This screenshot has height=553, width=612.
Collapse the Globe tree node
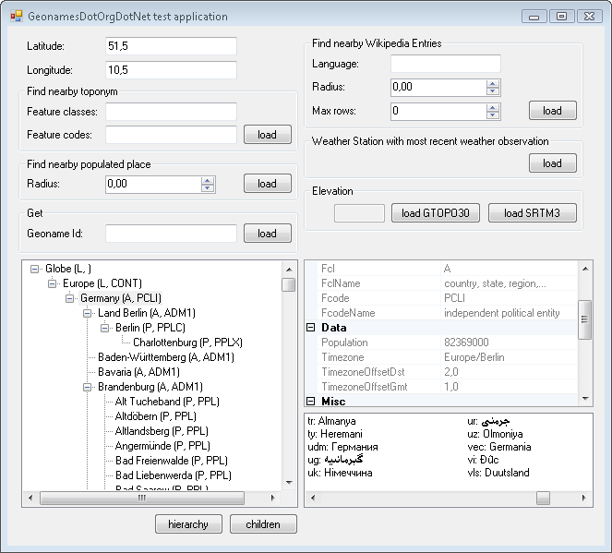pos(35,269)
